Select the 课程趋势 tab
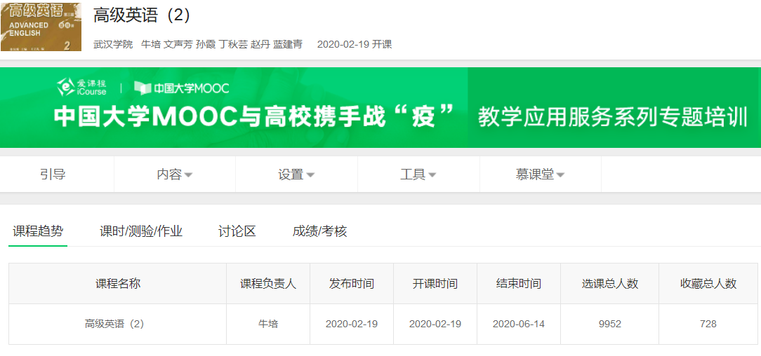Screen dimensions: 761x356 point(38,231)
